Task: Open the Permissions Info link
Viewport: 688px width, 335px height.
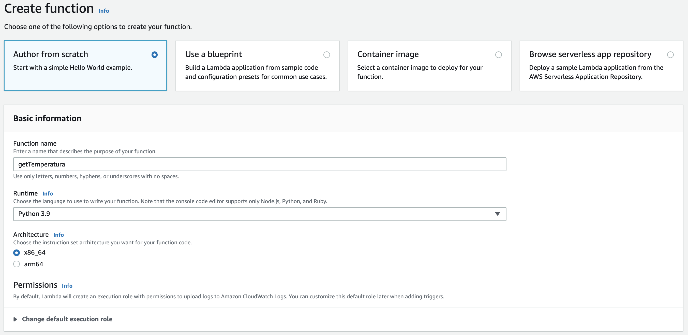Action: click(67, 286)
